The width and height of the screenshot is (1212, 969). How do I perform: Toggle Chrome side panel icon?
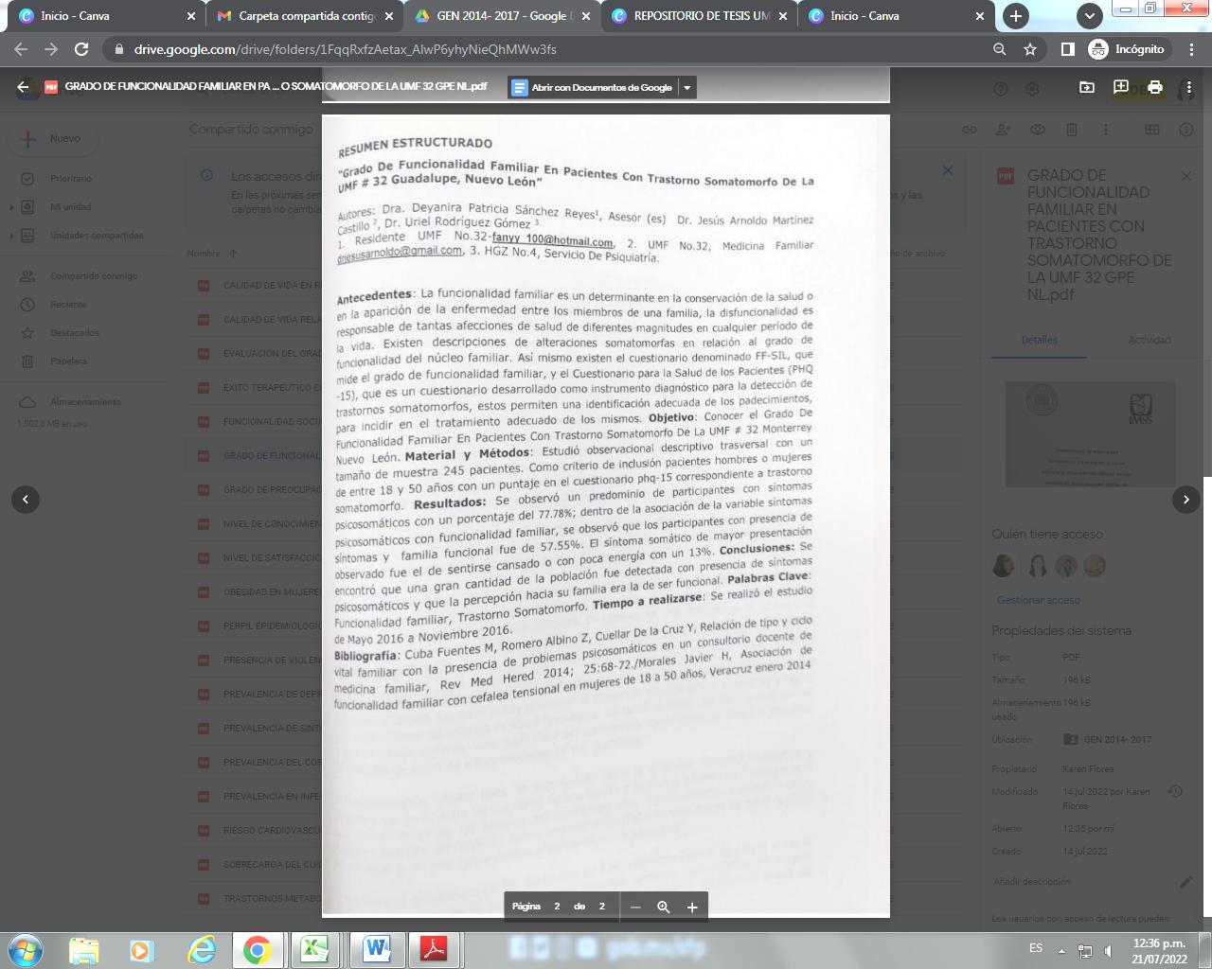pos(1067,49)
